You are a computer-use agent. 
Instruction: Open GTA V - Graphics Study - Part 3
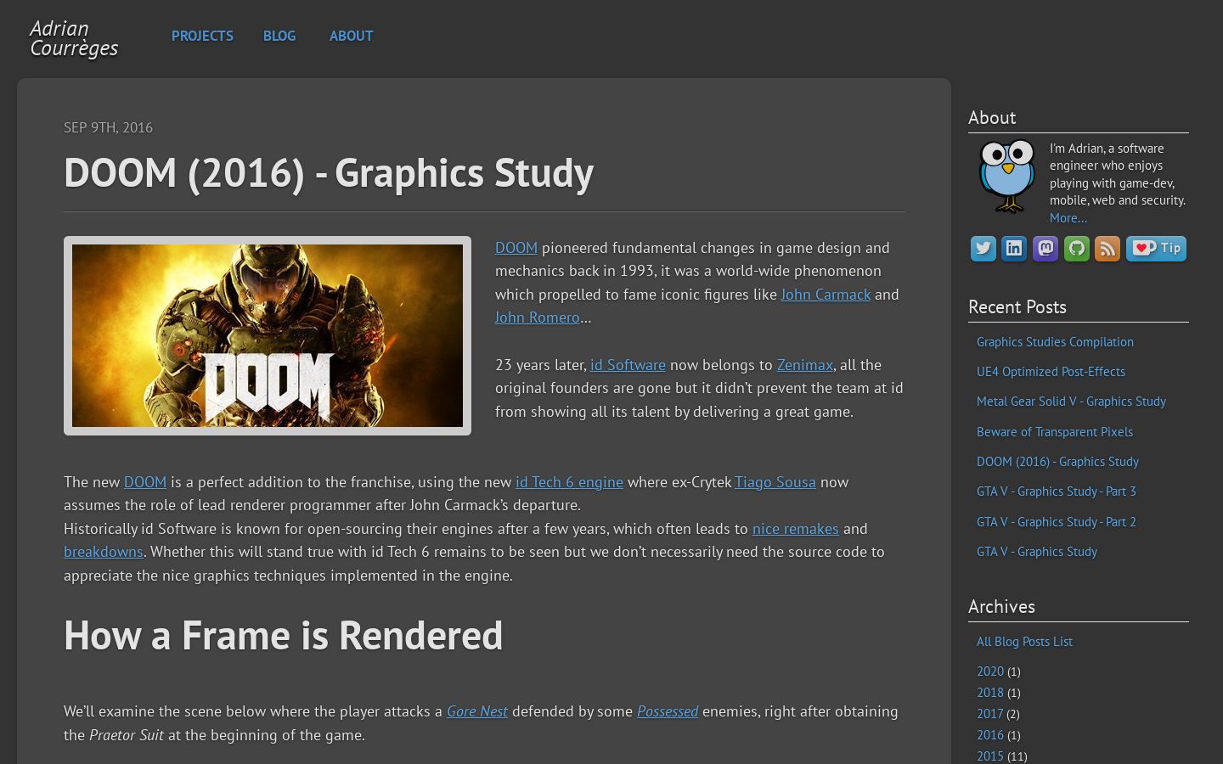click(x=1057, y=492)
